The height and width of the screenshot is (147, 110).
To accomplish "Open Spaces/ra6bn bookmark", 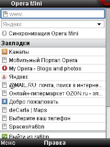I will [x=53, y=127].
